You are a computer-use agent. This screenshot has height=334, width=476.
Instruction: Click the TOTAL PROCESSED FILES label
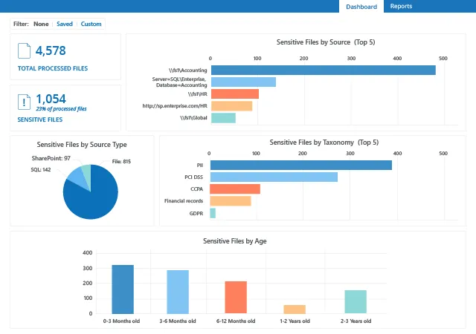coord(53,68)
